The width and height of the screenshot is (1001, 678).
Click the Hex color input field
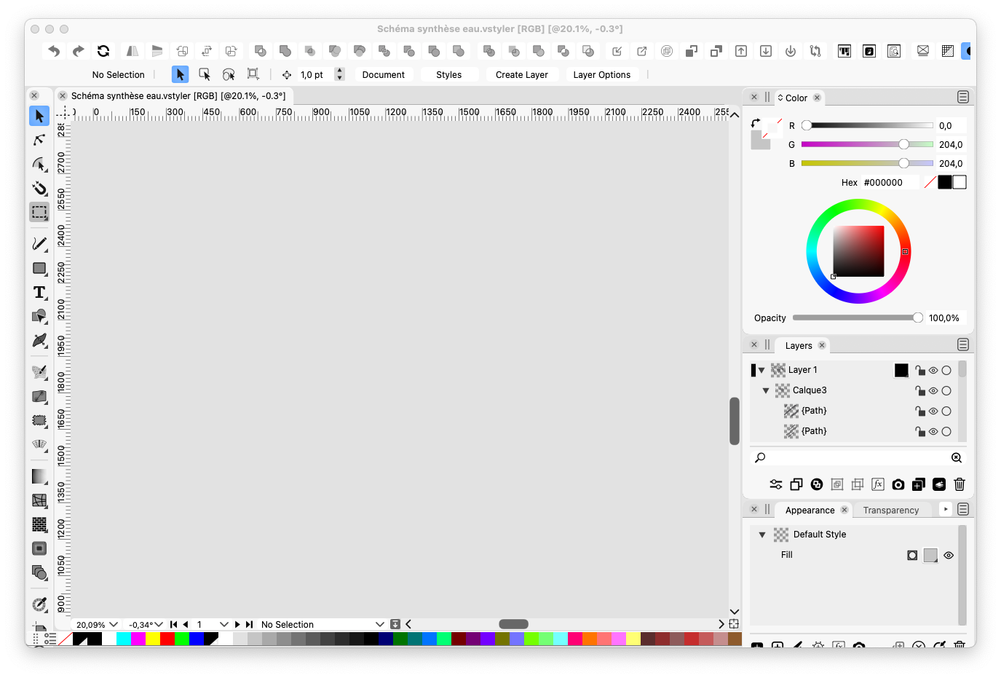tap(890, 183)
